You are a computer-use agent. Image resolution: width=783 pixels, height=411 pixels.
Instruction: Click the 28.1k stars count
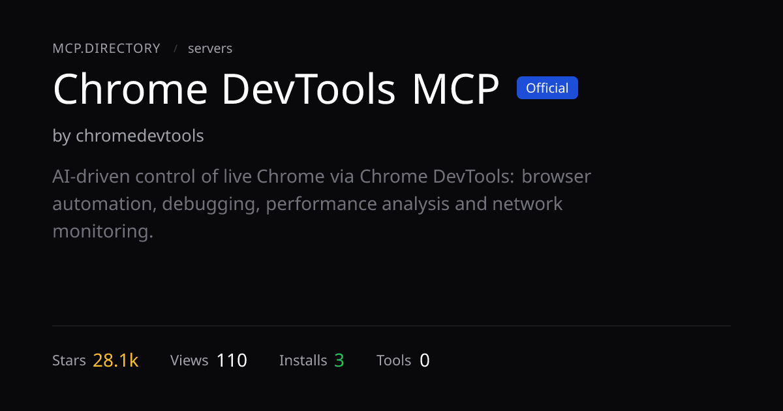tap(115, 360)
